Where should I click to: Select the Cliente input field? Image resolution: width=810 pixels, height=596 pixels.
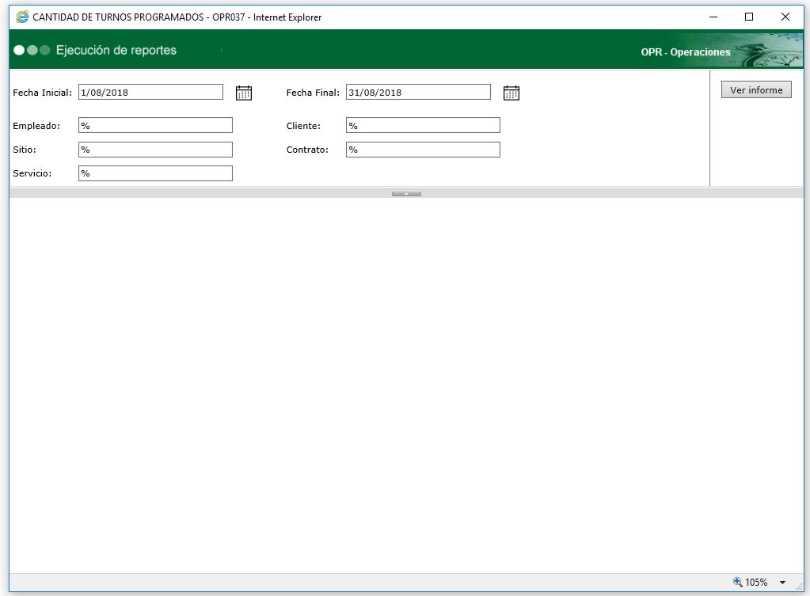pos(423,125)
